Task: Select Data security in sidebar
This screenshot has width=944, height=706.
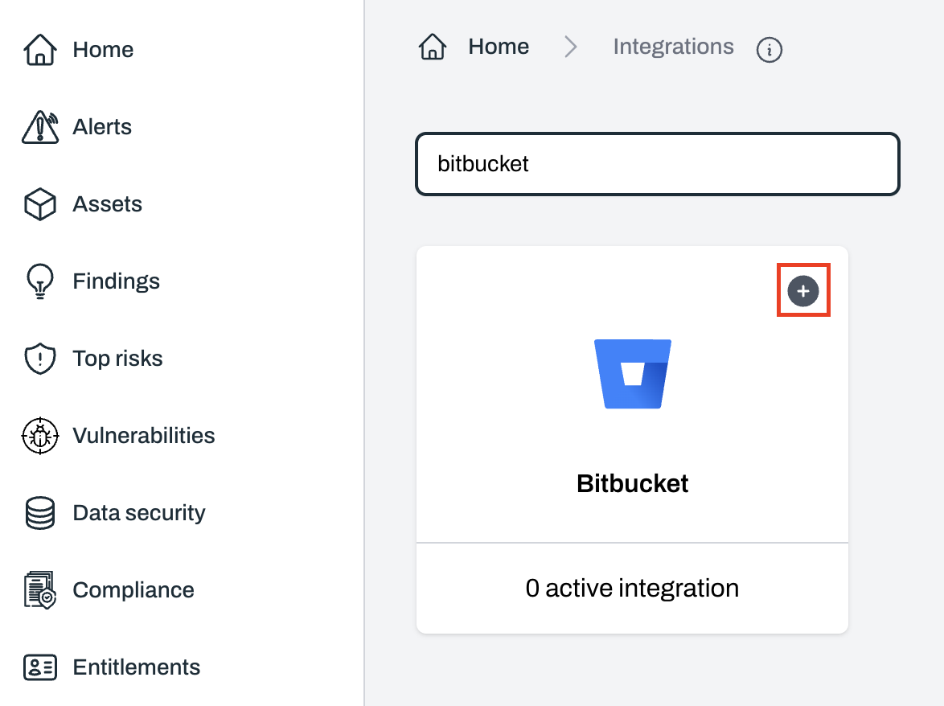Action: tap(138, 513)
